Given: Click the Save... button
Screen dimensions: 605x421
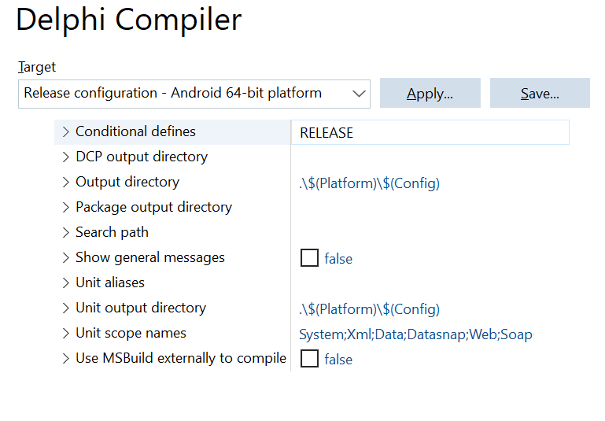Looking at the screenshot, I should [x=540, y=93].
